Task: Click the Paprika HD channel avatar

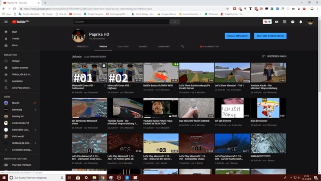Action: coord(78,36)
